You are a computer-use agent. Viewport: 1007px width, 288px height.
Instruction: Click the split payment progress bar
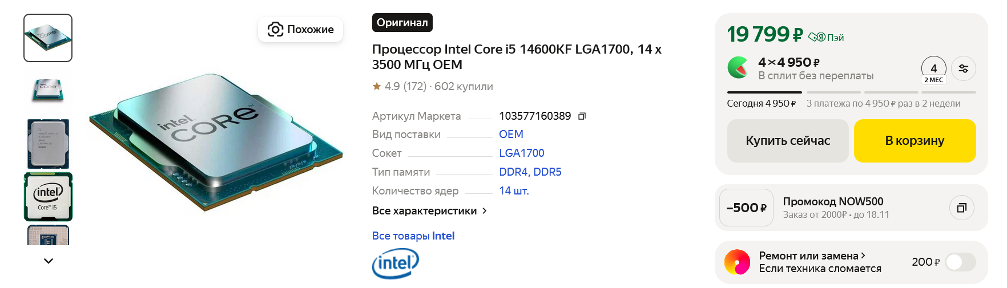851,92
